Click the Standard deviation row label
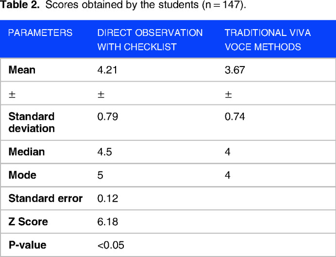Viewport: 336px width, 257px height. (32, 123)
